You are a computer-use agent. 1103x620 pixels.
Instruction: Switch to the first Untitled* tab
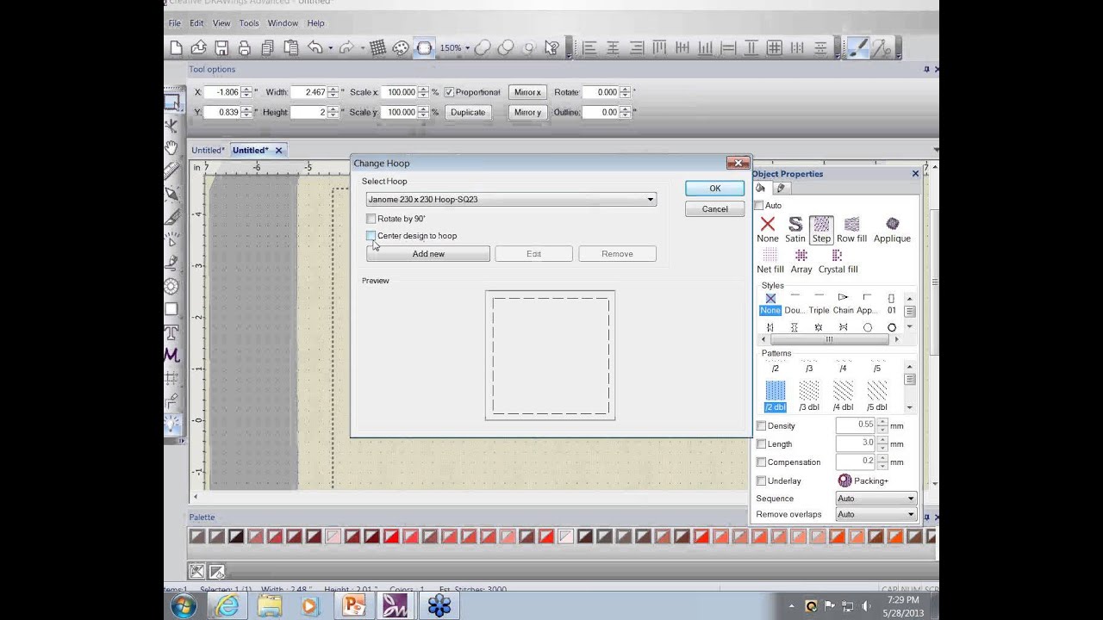click(208, 150)
